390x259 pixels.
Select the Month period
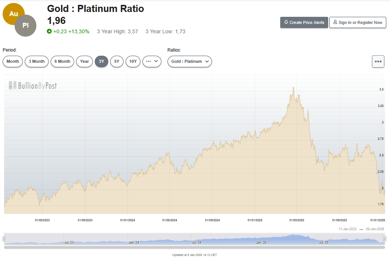(13, 61)
